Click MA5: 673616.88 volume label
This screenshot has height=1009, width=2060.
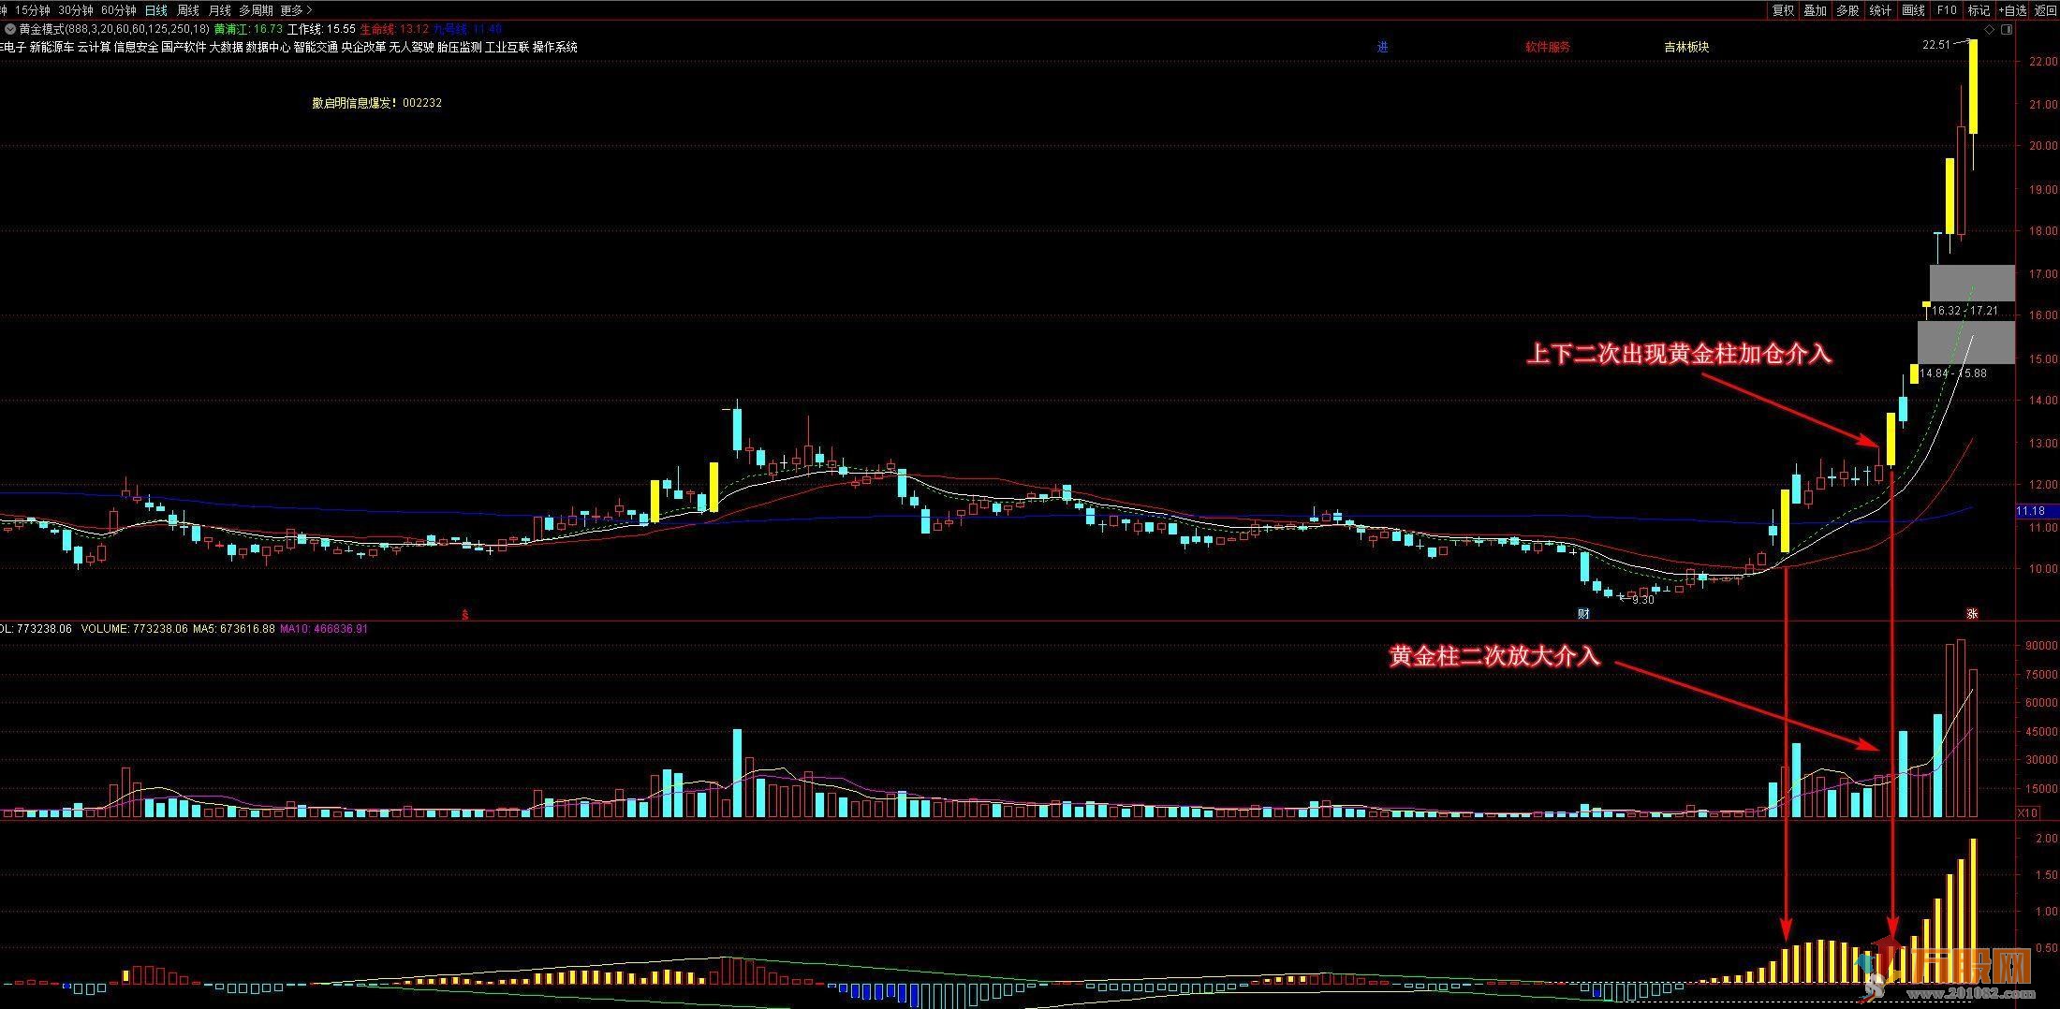pyautogui.click(x=234, y=629)
